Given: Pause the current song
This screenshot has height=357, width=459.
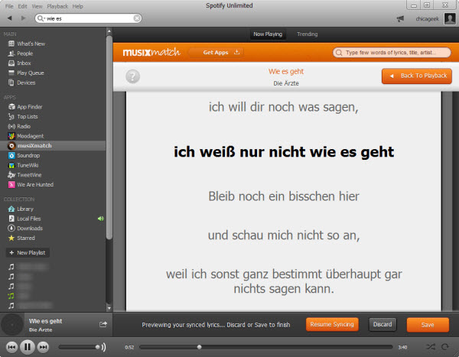Looking at the screenshot, I should click(28, 347).
